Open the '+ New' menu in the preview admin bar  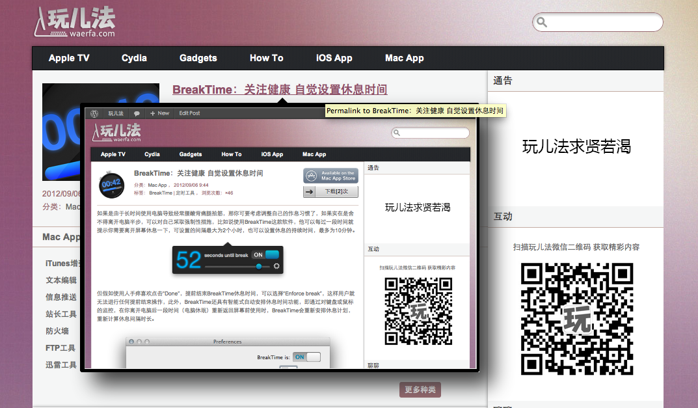coord(159,113)
